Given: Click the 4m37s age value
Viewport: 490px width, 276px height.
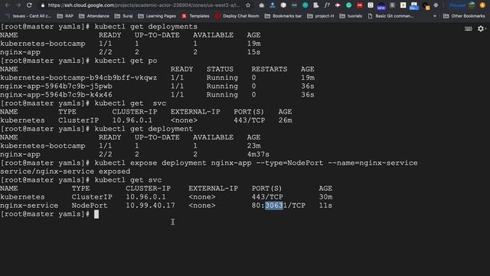Looking at the screenshot, I should point(258,154).
